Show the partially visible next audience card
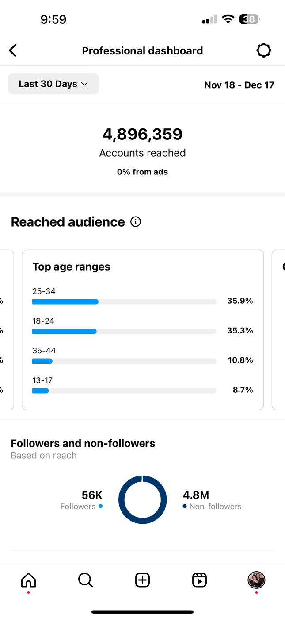The width and height of the screenshot is (285, 619). tap(278, 330)
